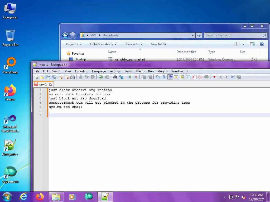270x202 pixels.
Task: Toggle the Explorer preview pane button
Action: click(252, 44)
